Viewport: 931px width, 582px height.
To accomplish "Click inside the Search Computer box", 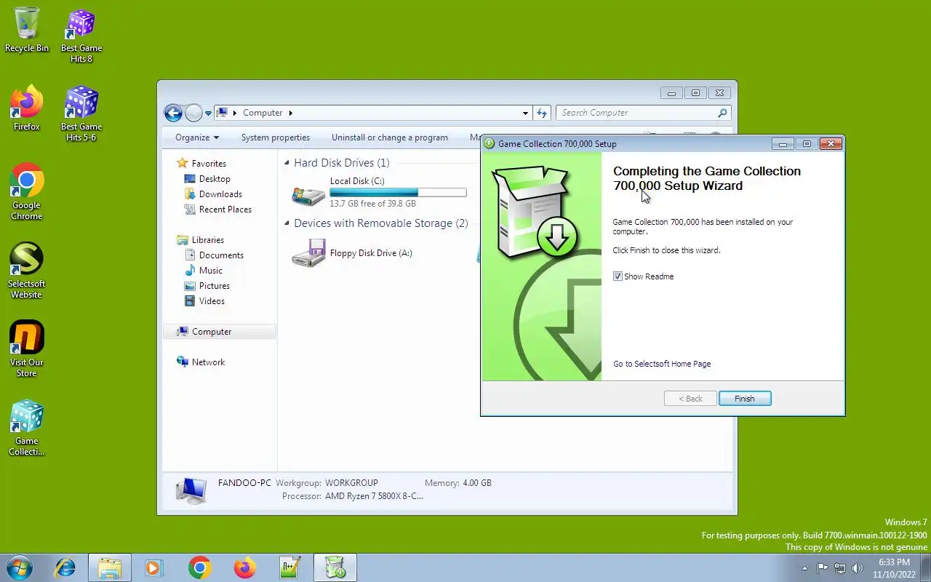I will click(637, 113).
